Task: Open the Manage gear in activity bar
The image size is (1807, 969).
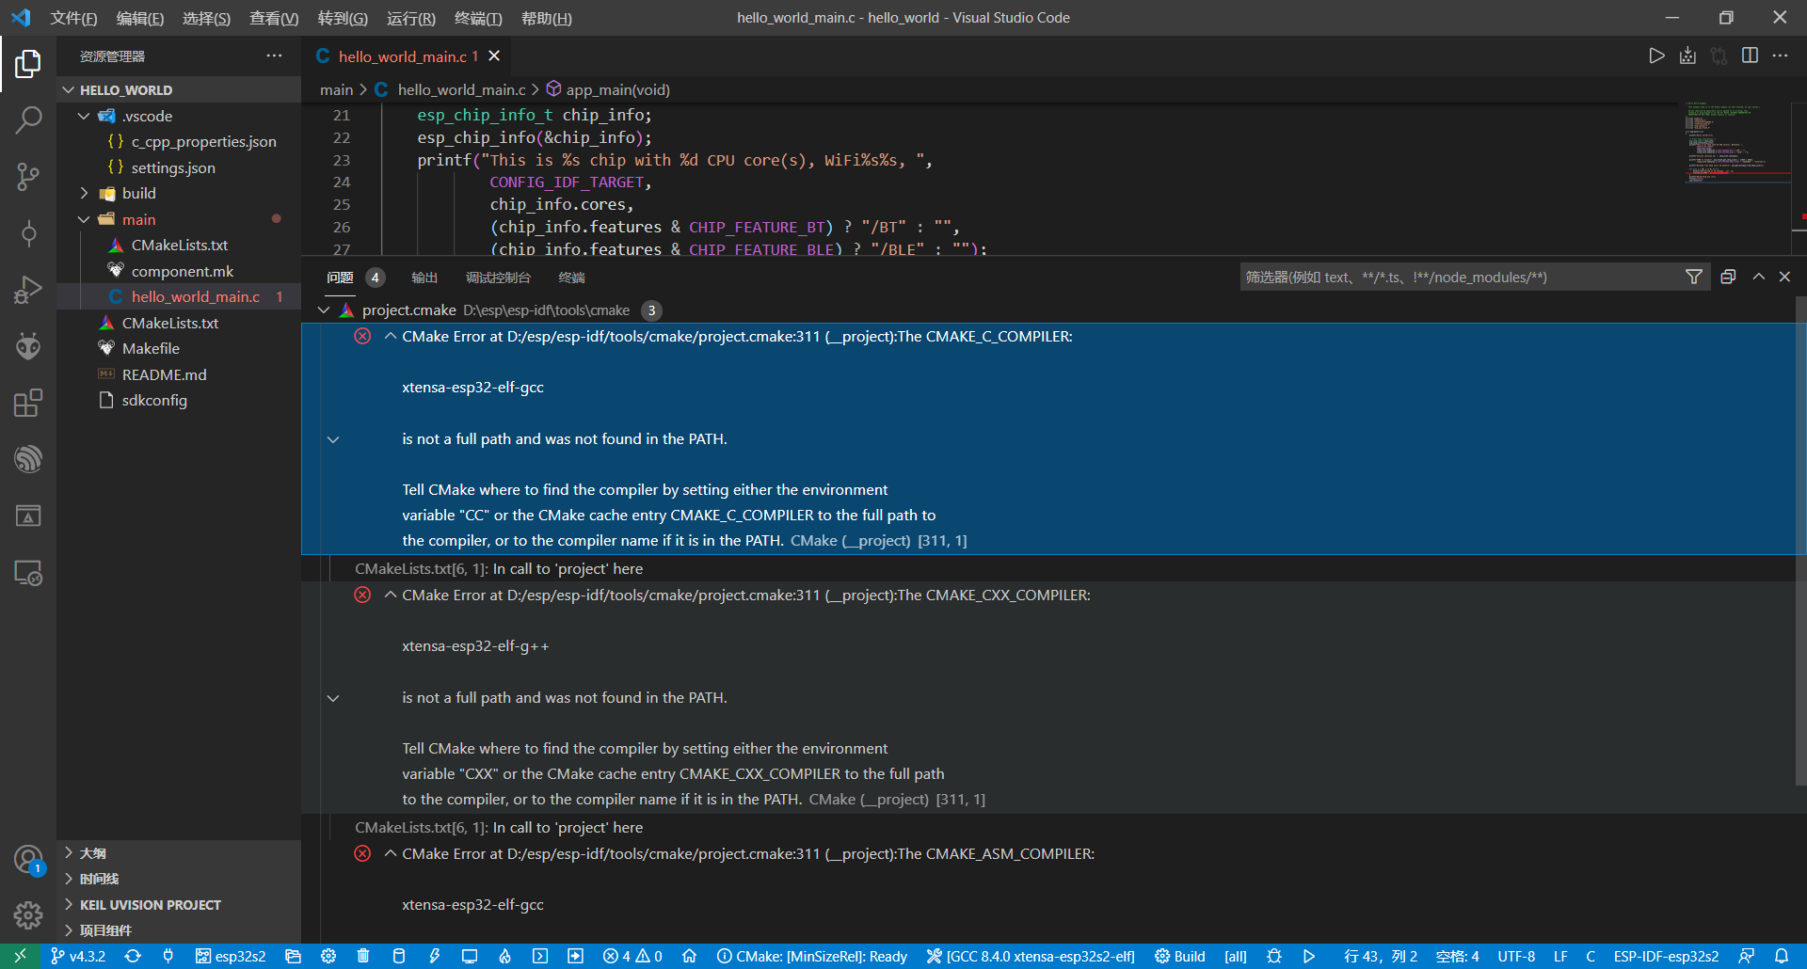Action: click(28, 914)
